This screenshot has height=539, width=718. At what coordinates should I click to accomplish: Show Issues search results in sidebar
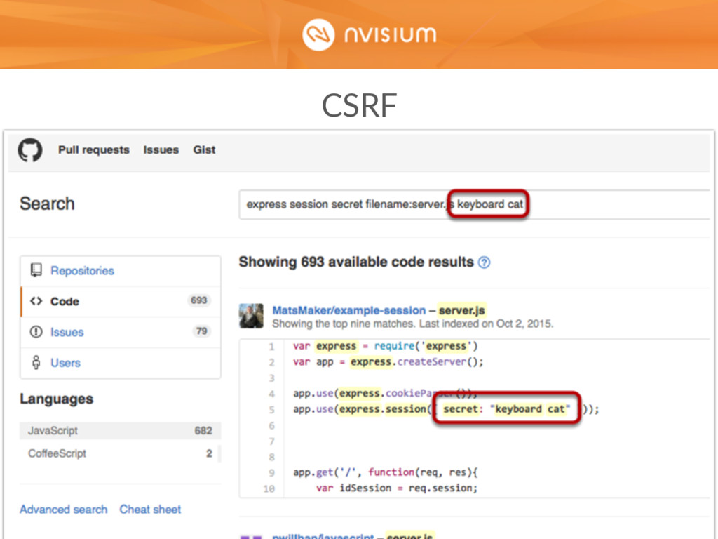click(x=121, y=332)
